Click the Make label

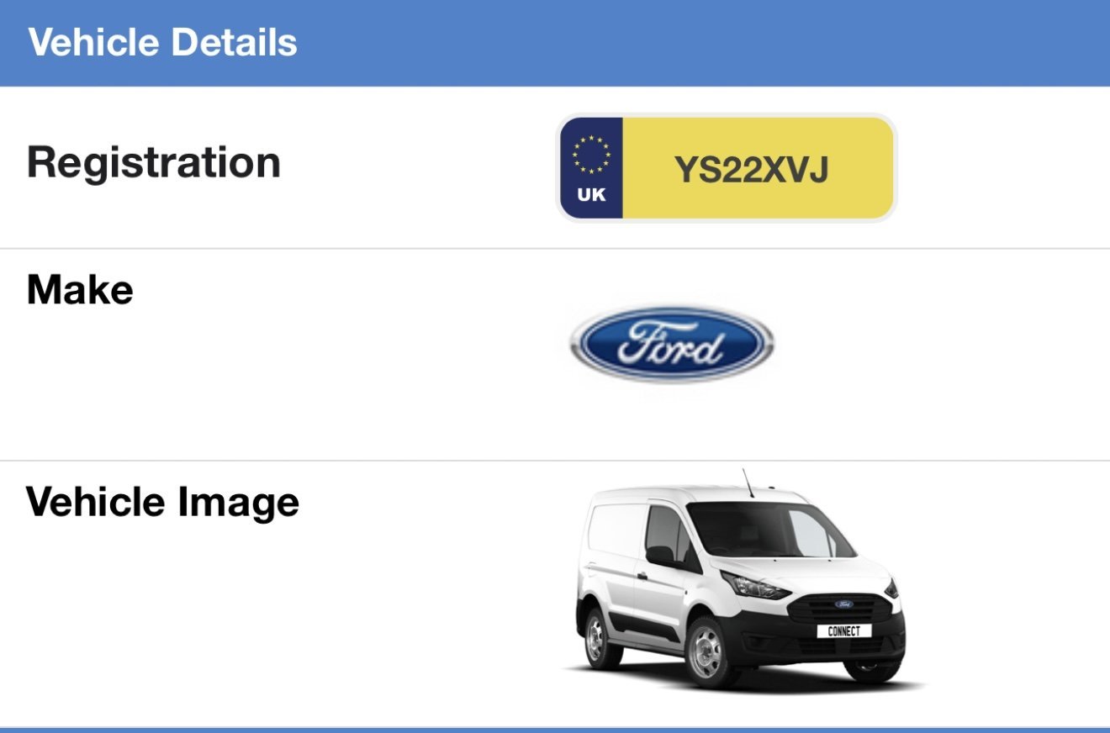coord(80,290)
